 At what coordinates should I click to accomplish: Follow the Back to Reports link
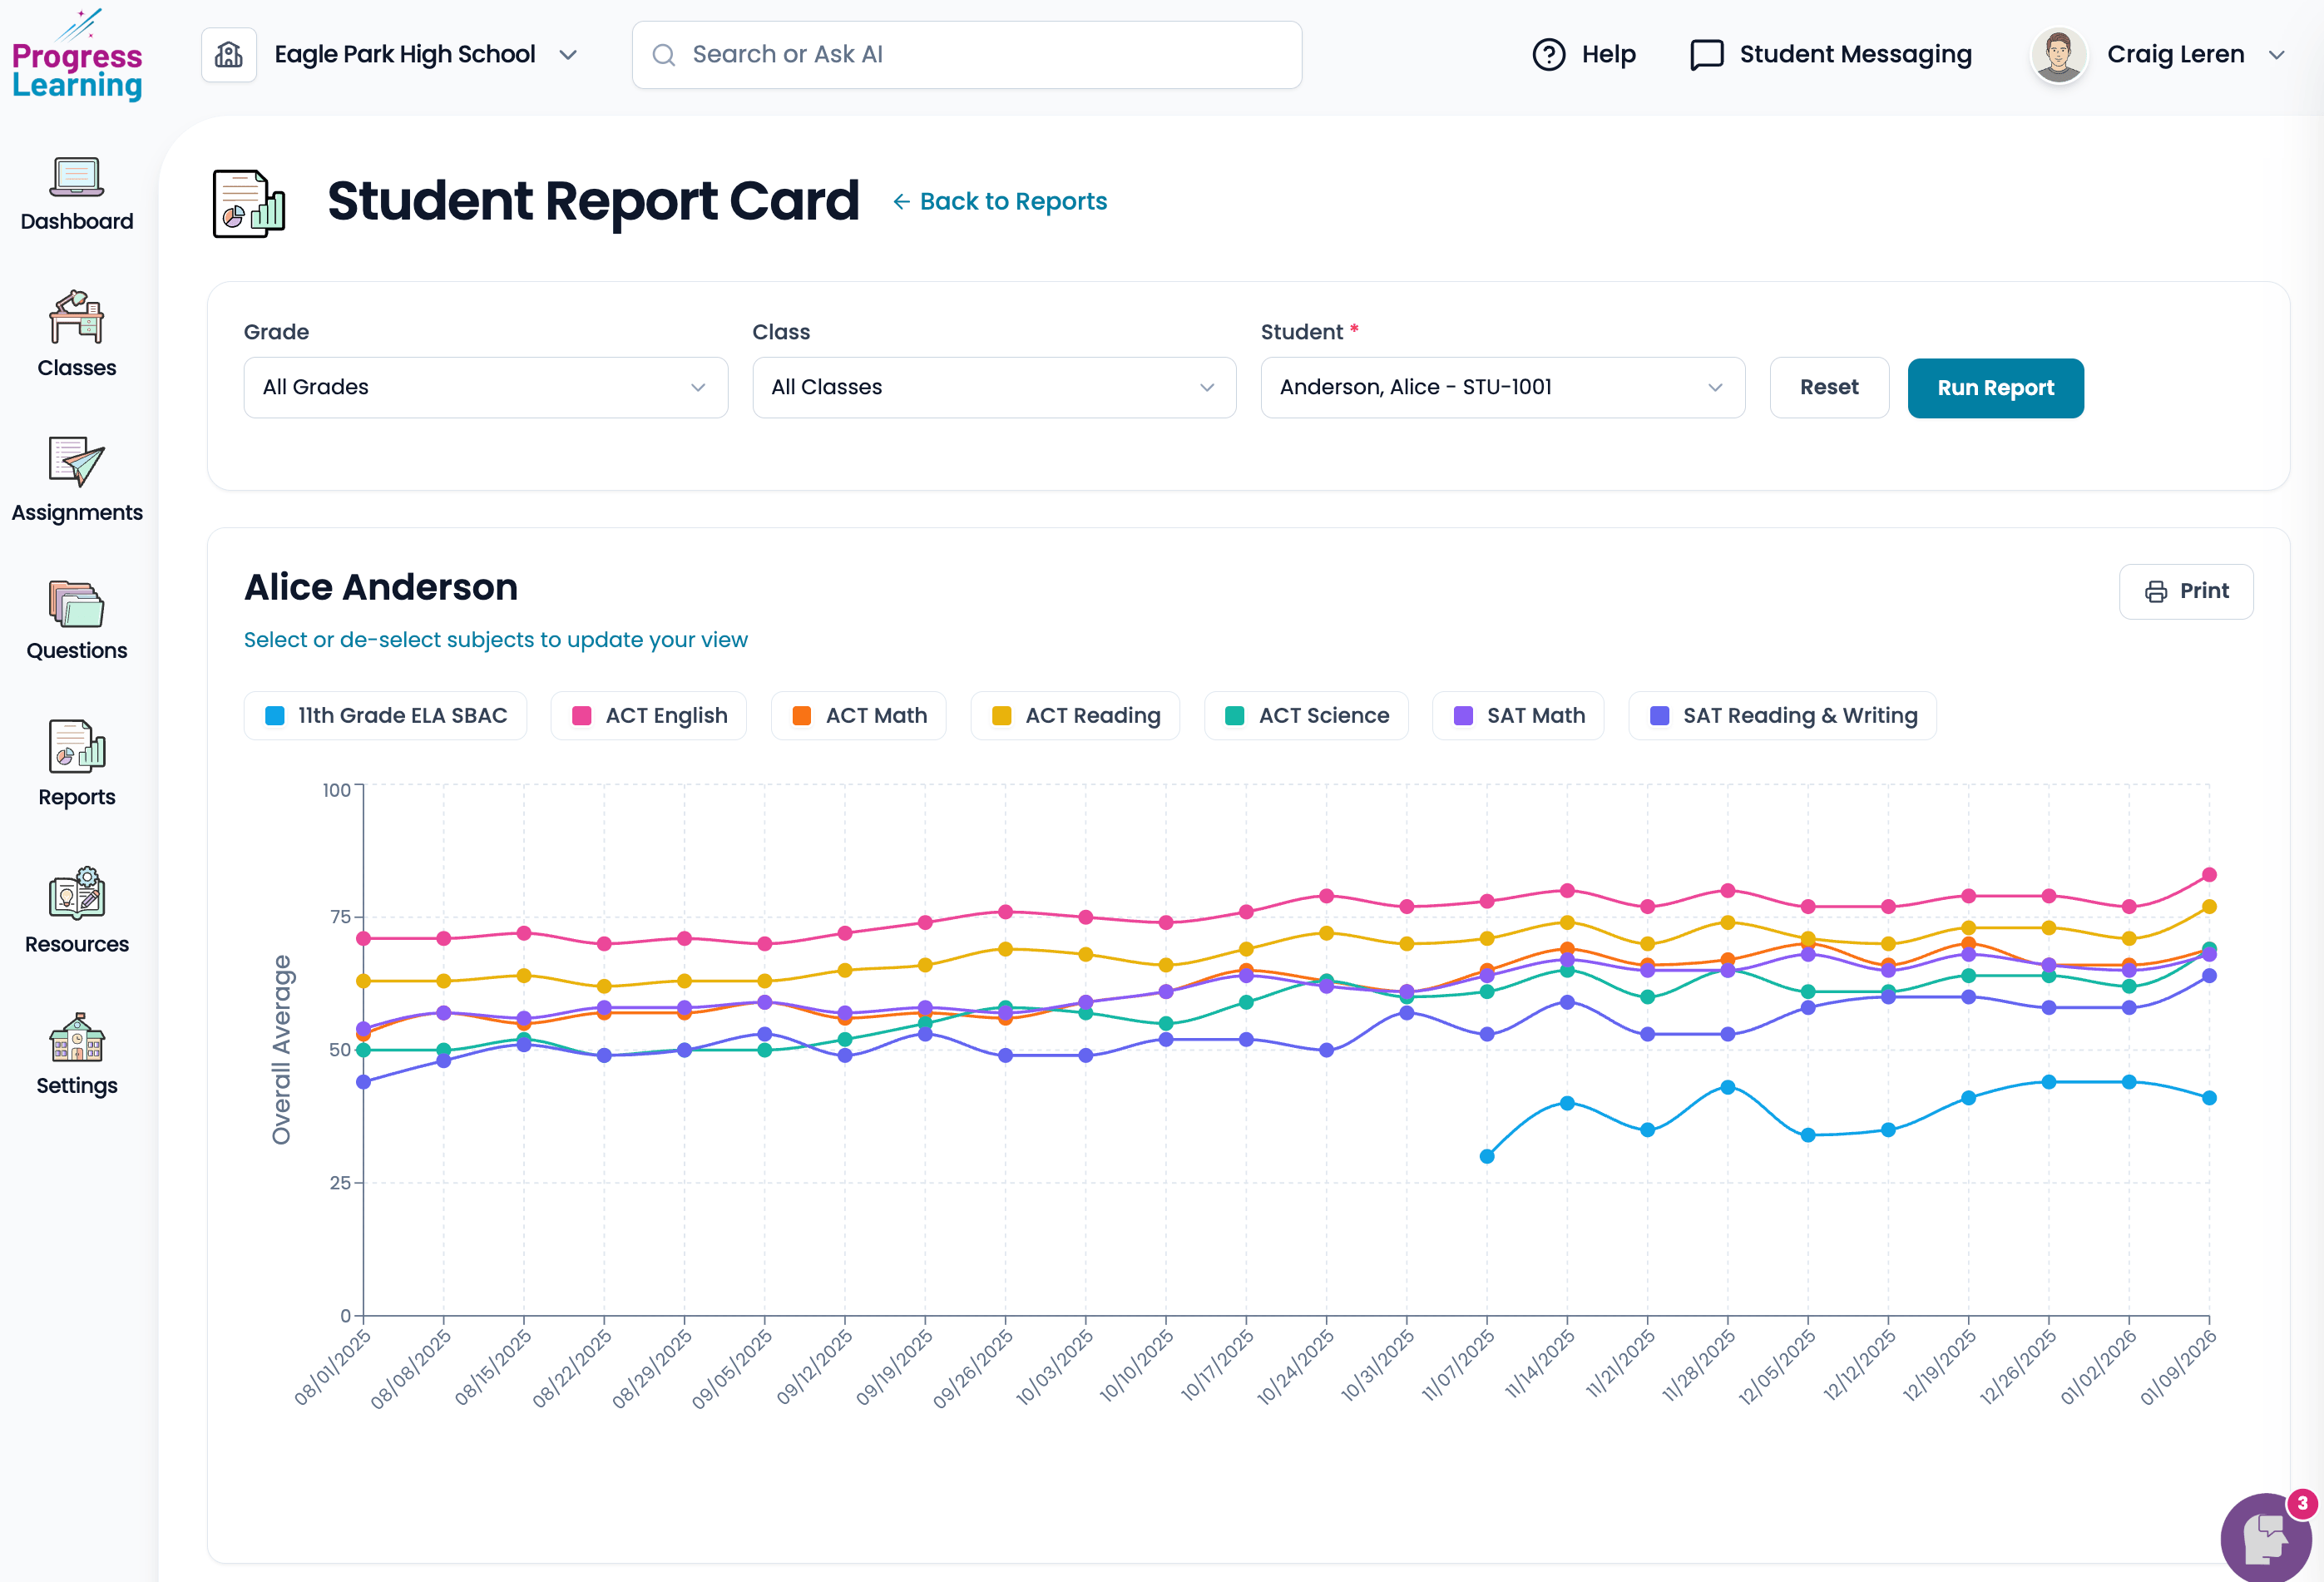(x=999, y=201)
